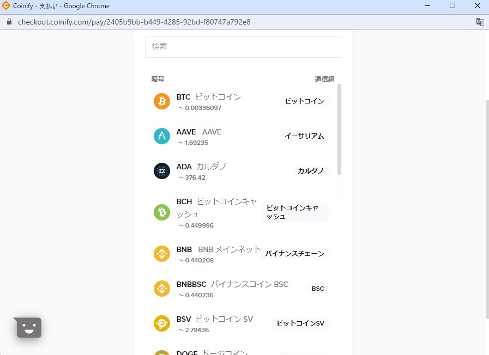Click the checkout.coinify.com URL in address bar
The width and height of the screenshot is (489, 355).
click(134, 22)
